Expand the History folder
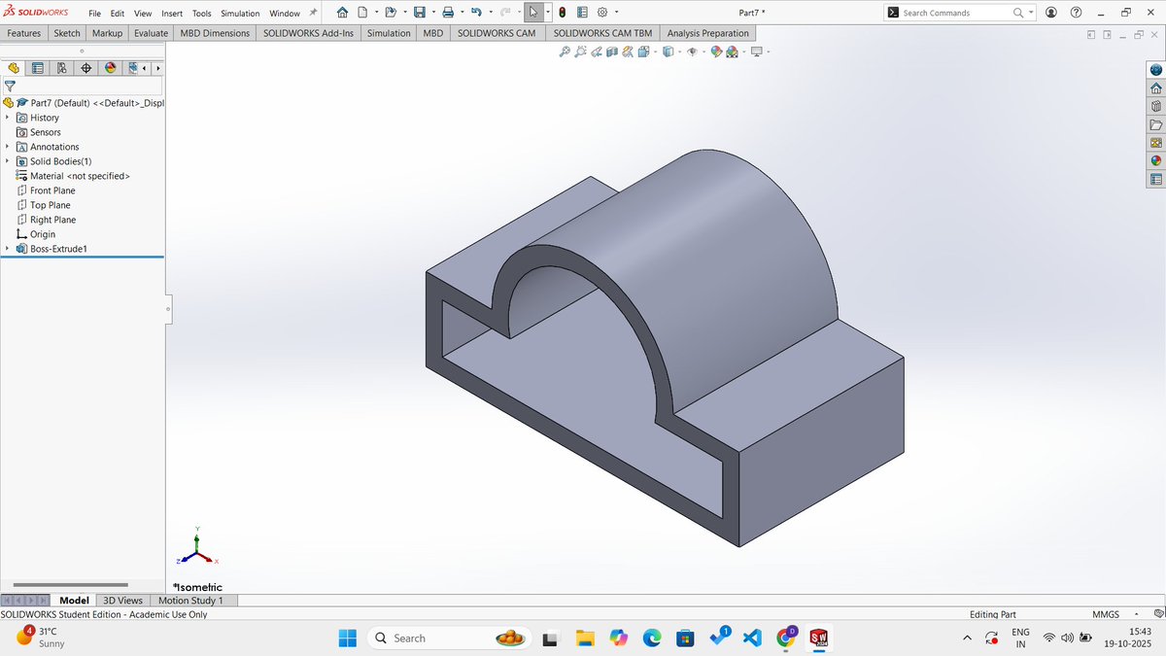 pyautogui.click(x=7, y=118)
